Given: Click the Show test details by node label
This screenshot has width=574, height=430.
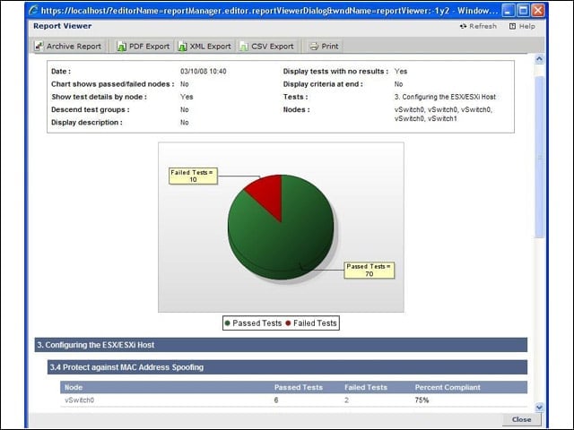Looking at the screenshot, I should tap(99, 97).
